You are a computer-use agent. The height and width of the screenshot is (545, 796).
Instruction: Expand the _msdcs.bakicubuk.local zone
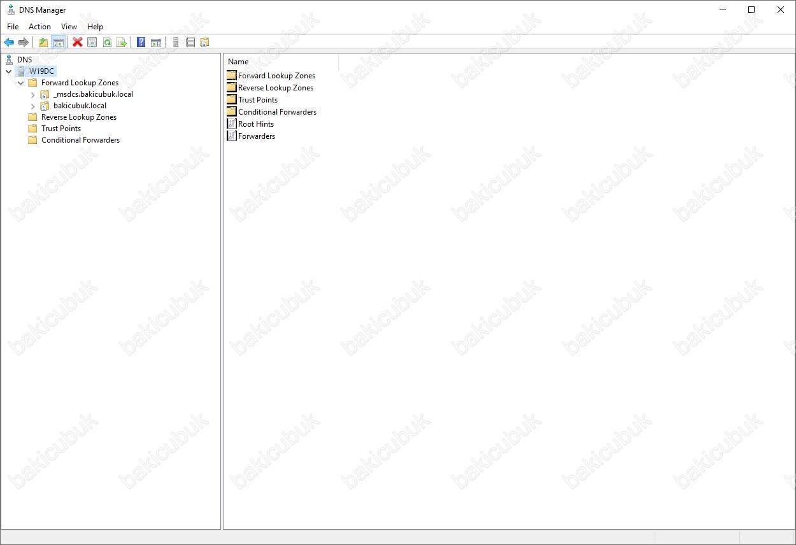tap(32, 94)
